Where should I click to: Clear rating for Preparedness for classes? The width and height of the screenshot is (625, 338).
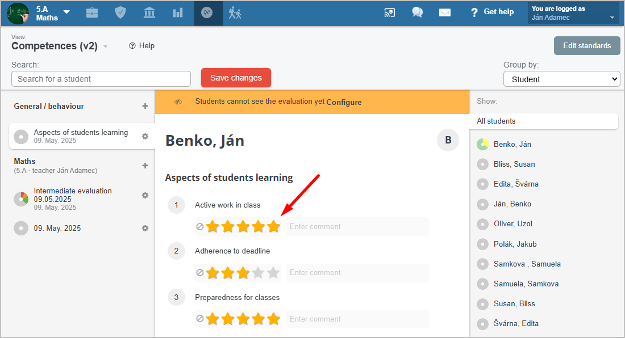coord(199,319)
